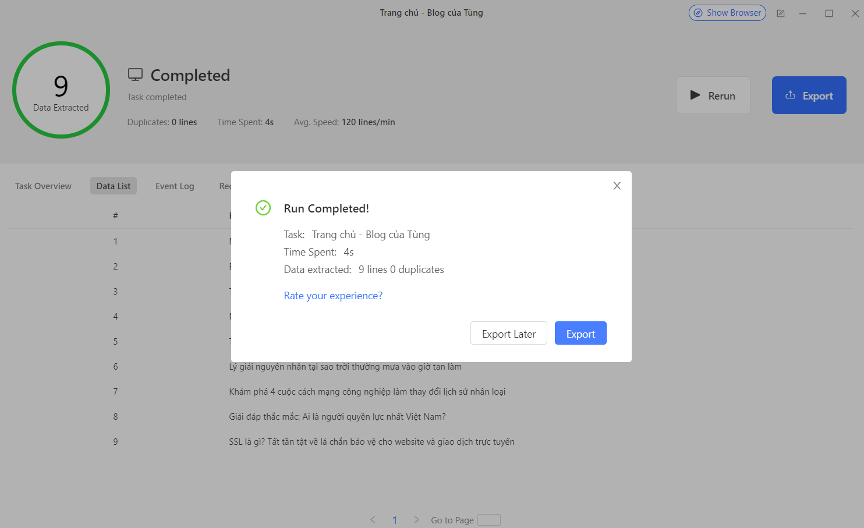The image size is (864, 528).
Task: Click the Export button in dialog
Action: 580,334
